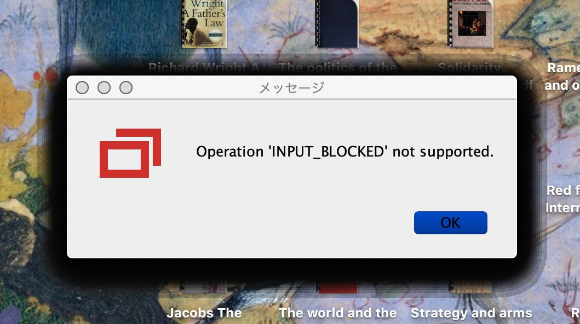Select the Jacobs The file label

[204, 313]
